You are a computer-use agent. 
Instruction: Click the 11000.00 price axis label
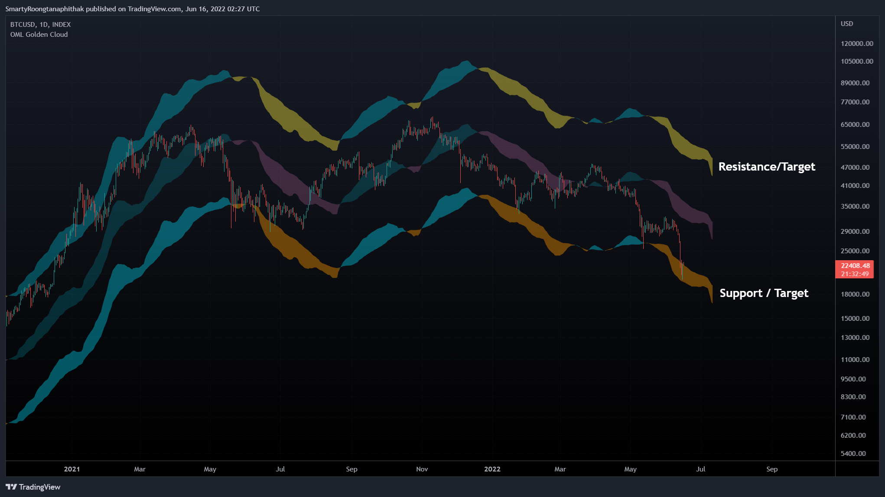pyautogui.click(x=855, y=360)
